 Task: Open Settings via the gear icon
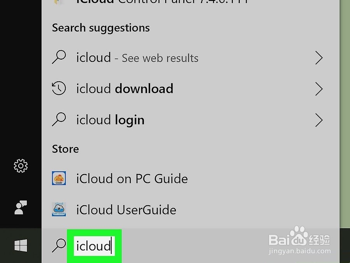pos(21,166)
